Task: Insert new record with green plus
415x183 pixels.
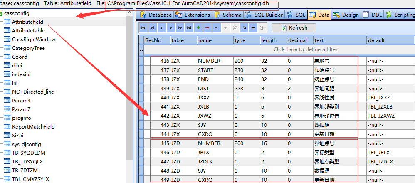Action: click(x=198, y=28)
